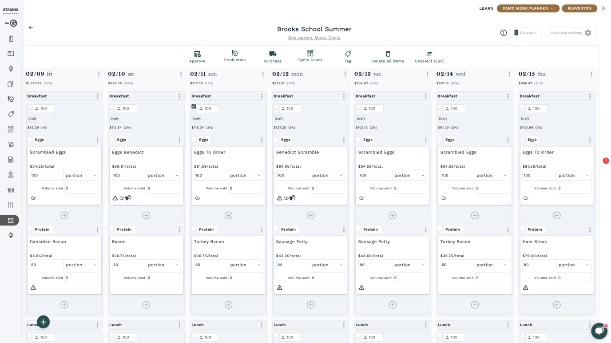Open Cycle Count from toolbar
Viewport: 611px width, 343px height.
tap(310, 53)
